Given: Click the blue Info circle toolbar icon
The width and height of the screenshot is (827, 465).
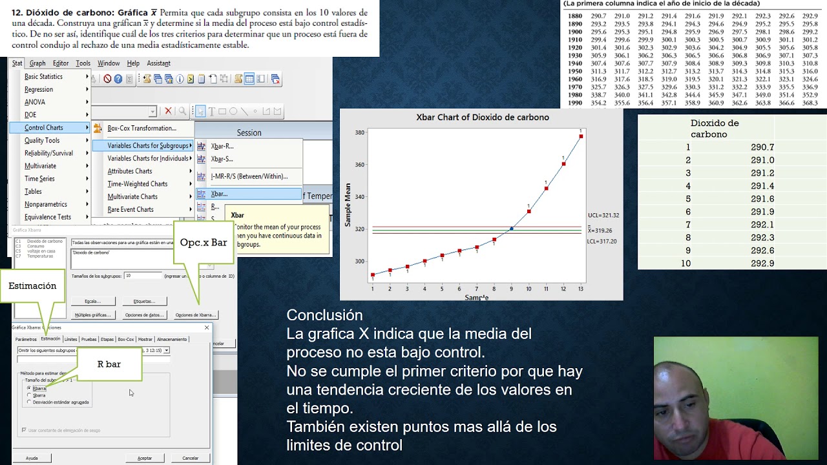Looking at the screenshot, I should click(x=180, y=79).
